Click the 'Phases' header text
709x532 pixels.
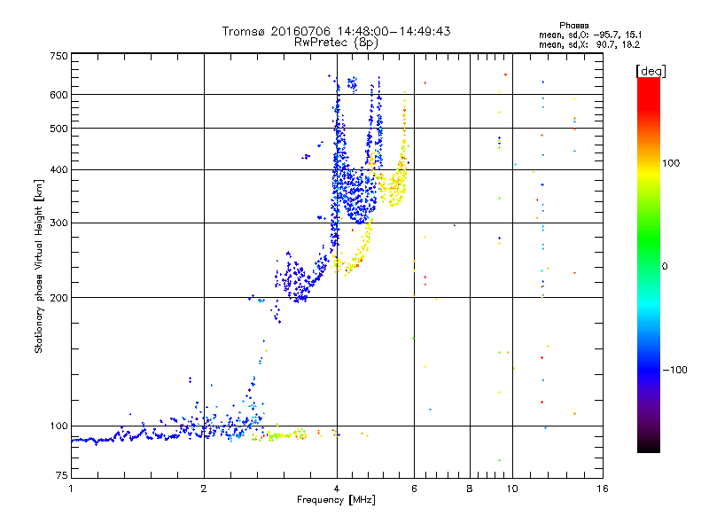[573, 26]
